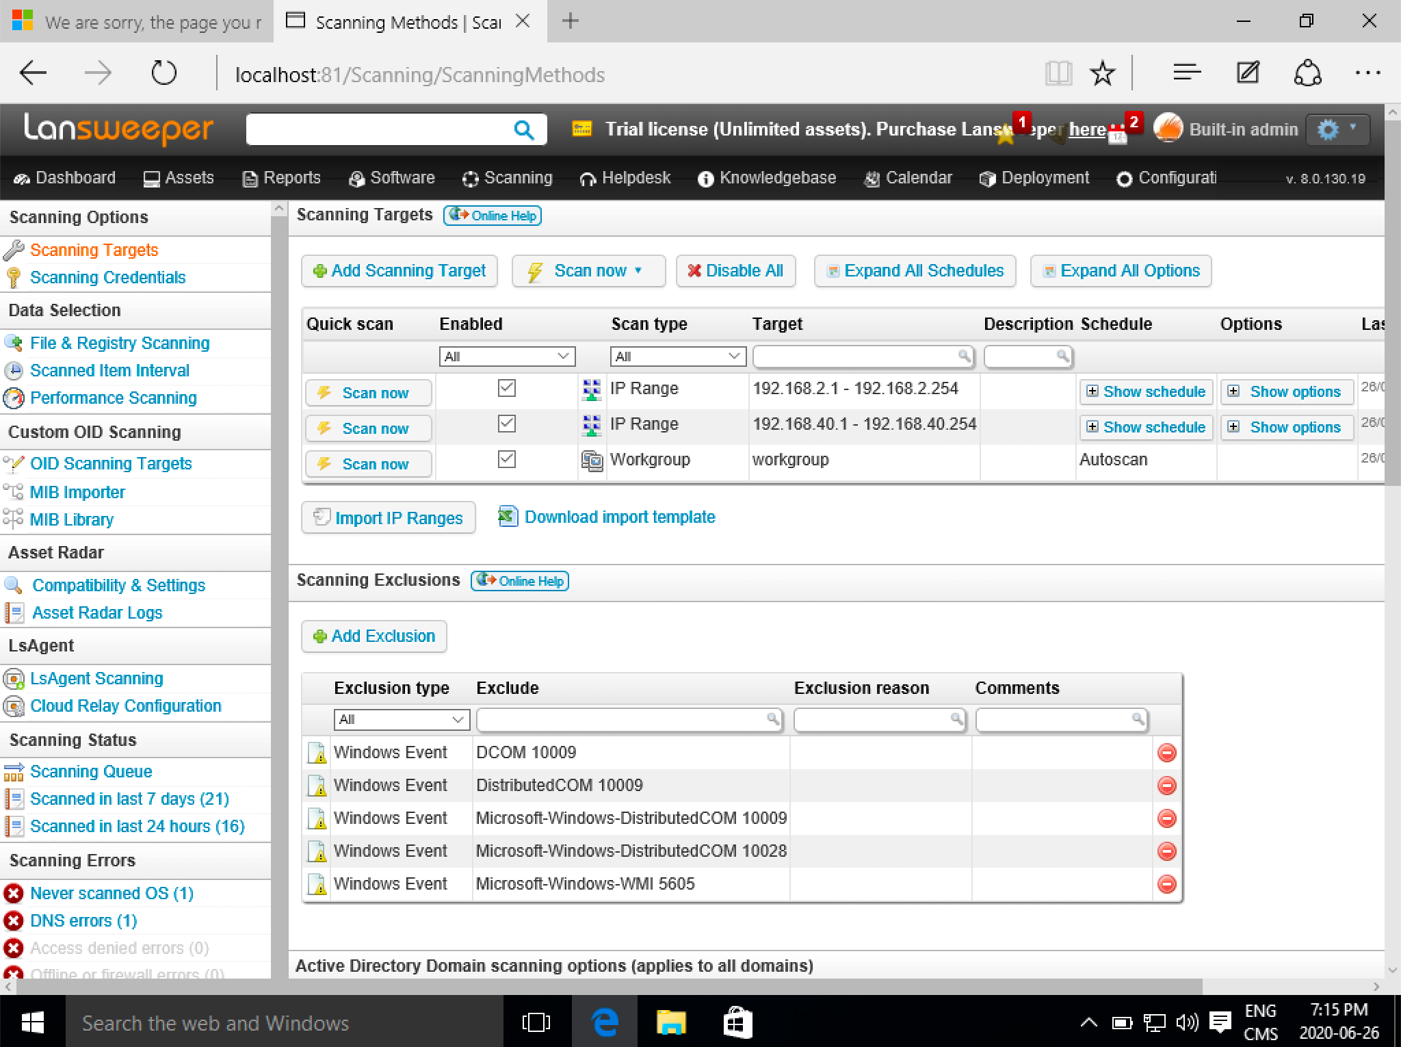Click the Built-in admin avatar icon

[1168, 129]
